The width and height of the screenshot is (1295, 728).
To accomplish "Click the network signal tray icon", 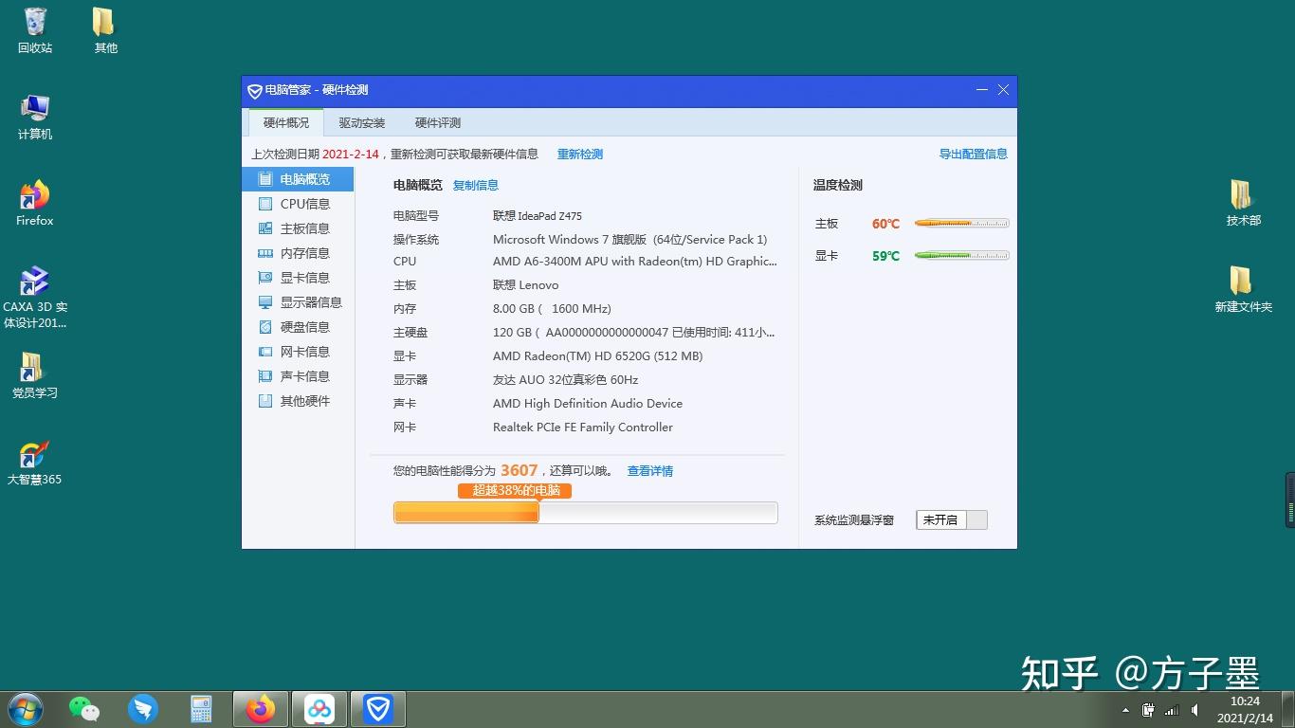I will tap(1172, 710).
